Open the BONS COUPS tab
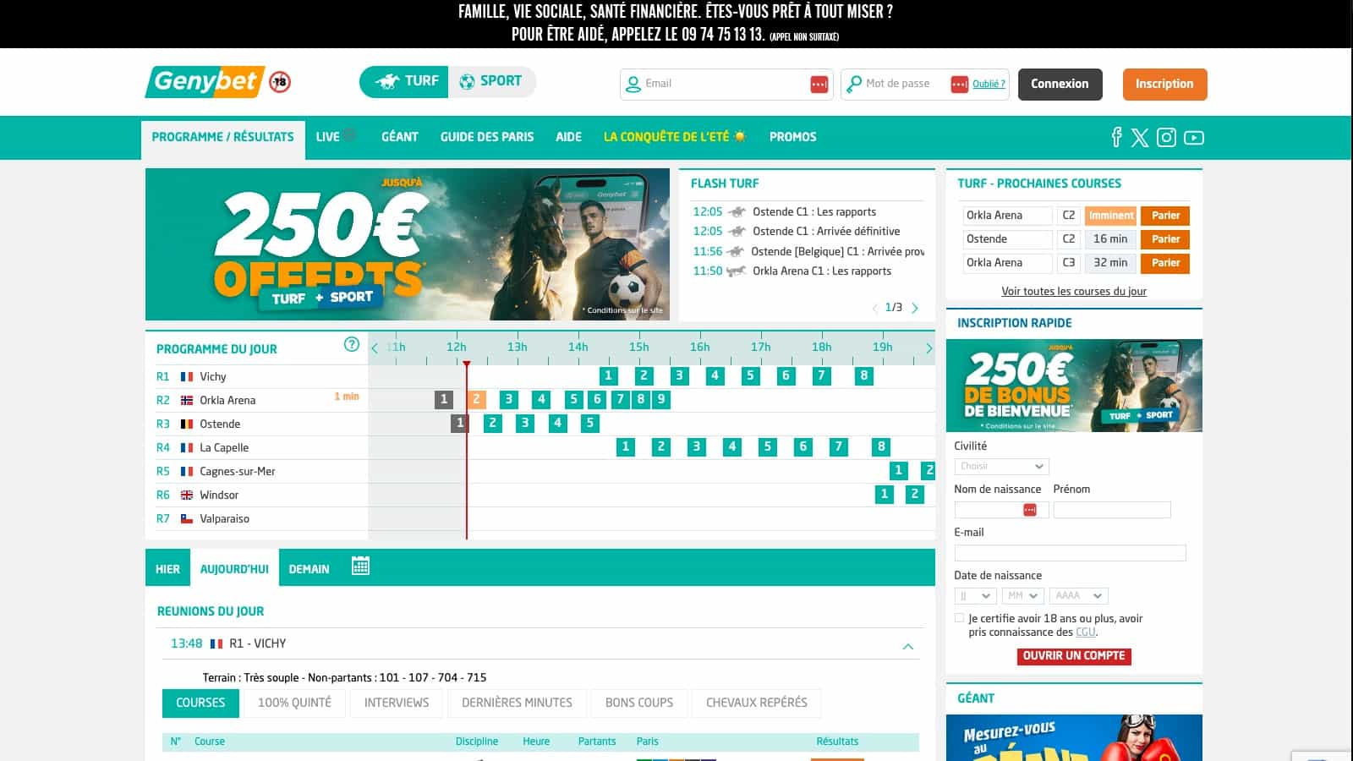Viewport: 1353px width, 761px height. [639, 703]
